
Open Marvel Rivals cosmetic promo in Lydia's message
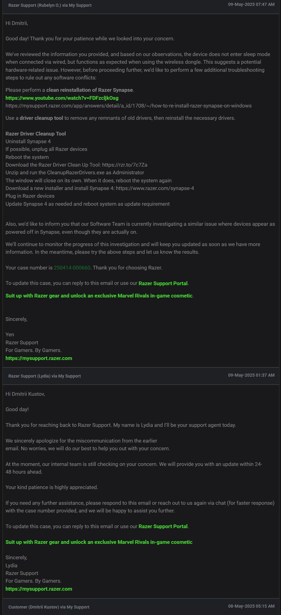99,542
